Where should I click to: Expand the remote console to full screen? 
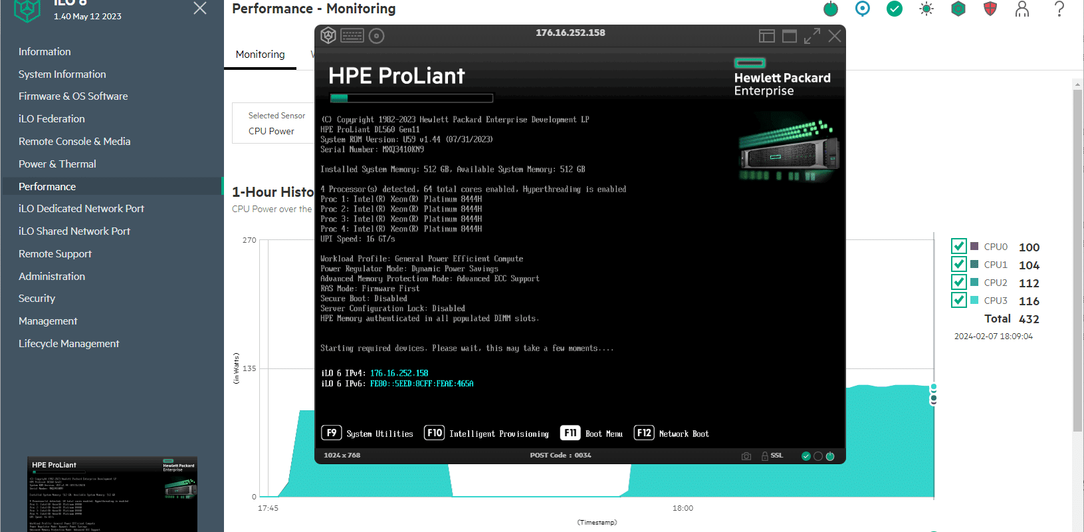[x=812, y=36]
